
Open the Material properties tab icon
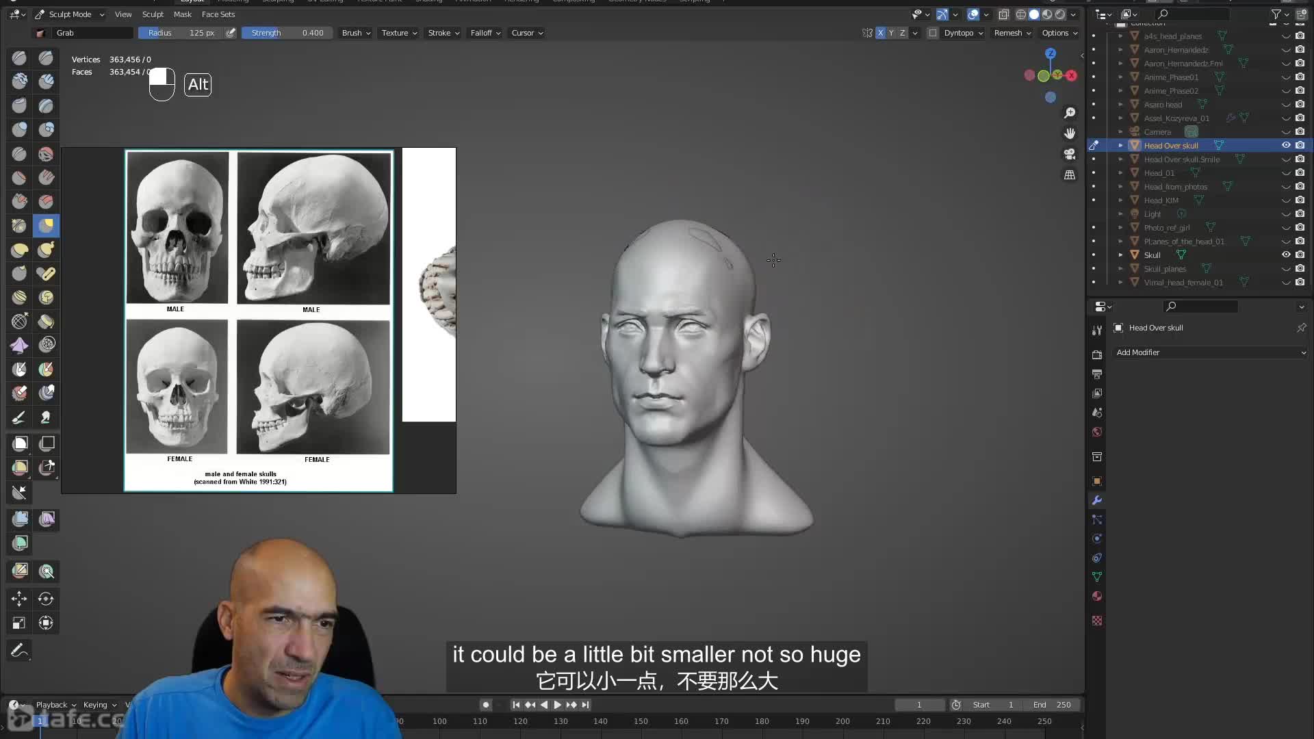(x=1097, y=596)
